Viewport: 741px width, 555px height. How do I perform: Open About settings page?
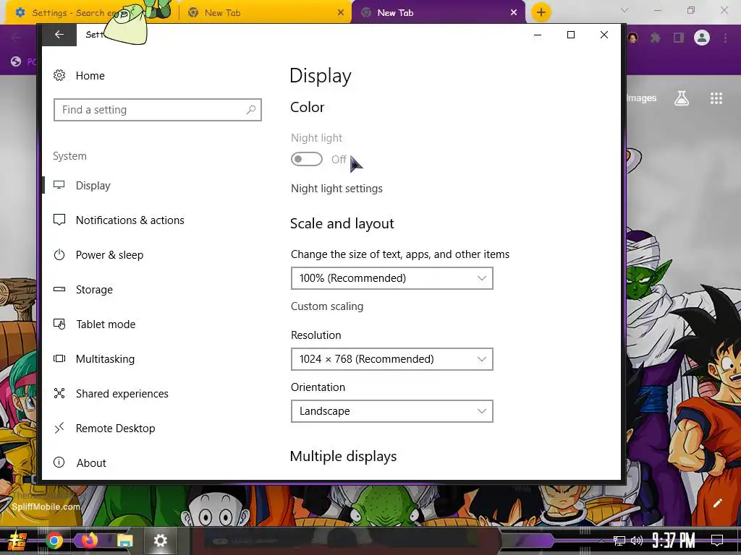tap(91, 463)
